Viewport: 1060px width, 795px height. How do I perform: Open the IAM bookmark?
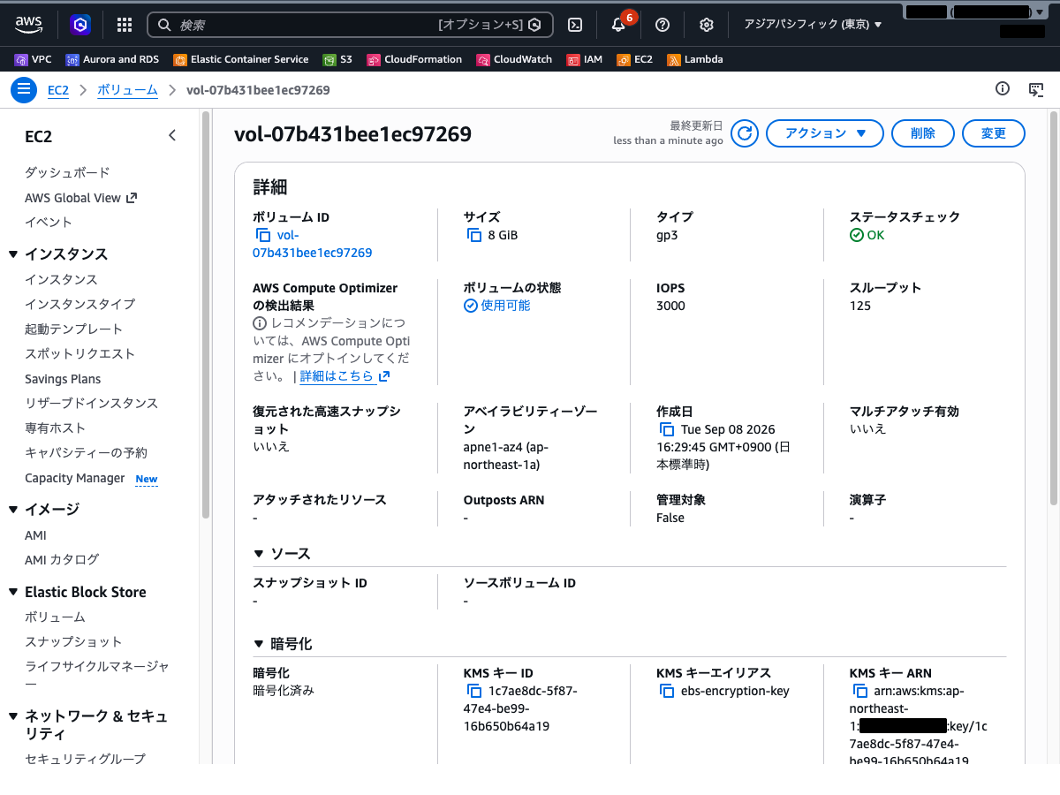tap(585, 59)
